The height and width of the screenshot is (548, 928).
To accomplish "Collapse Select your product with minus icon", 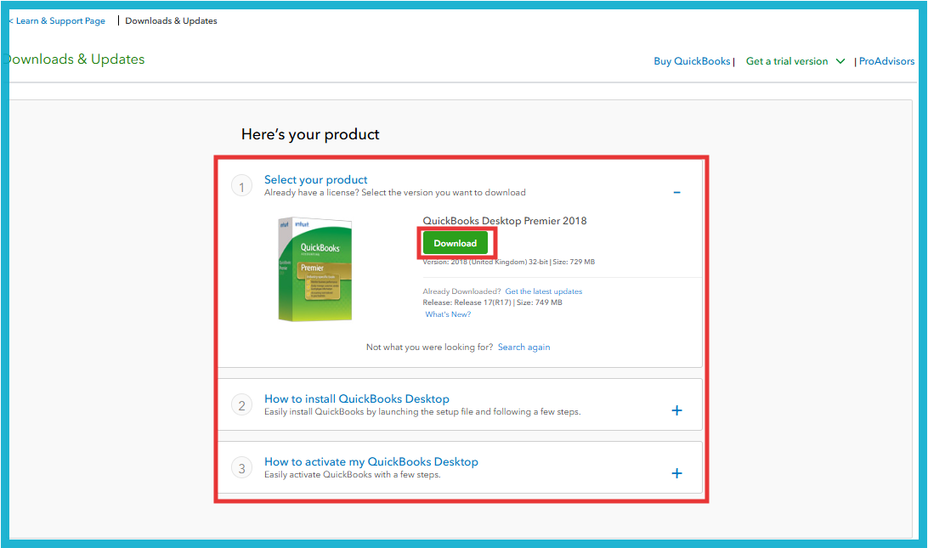I will pos(676,192).
